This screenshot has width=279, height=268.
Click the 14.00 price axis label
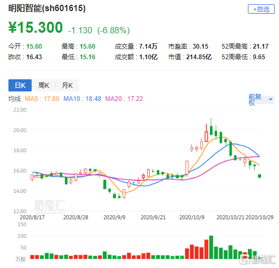[20, 191]
